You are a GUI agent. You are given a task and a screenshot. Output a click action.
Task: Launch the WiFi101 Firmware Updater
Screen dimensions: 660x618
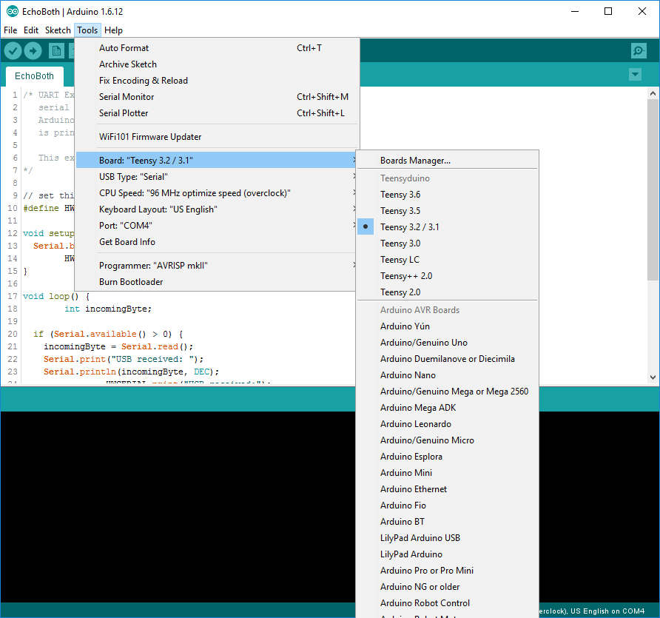150,137
